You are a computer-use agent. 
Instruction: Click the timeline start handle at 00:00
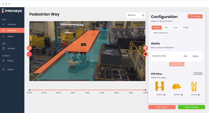pos(29,90)
